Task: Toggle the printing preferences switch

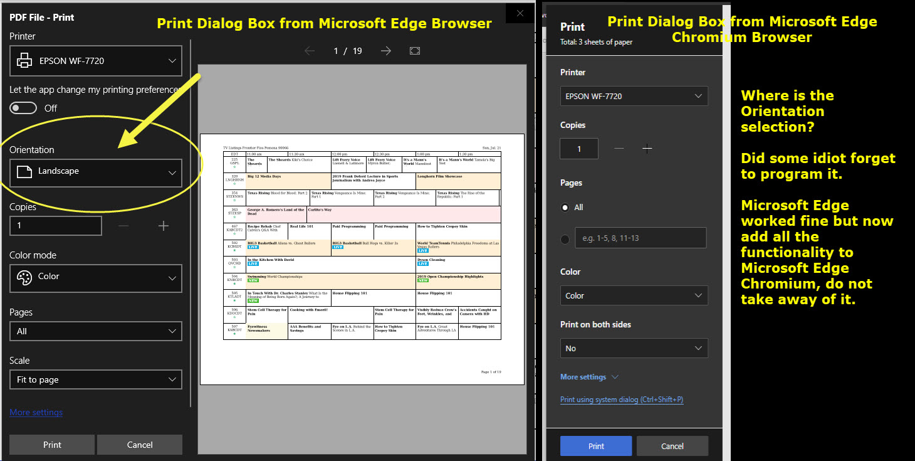Action: [x=23, y=107]
